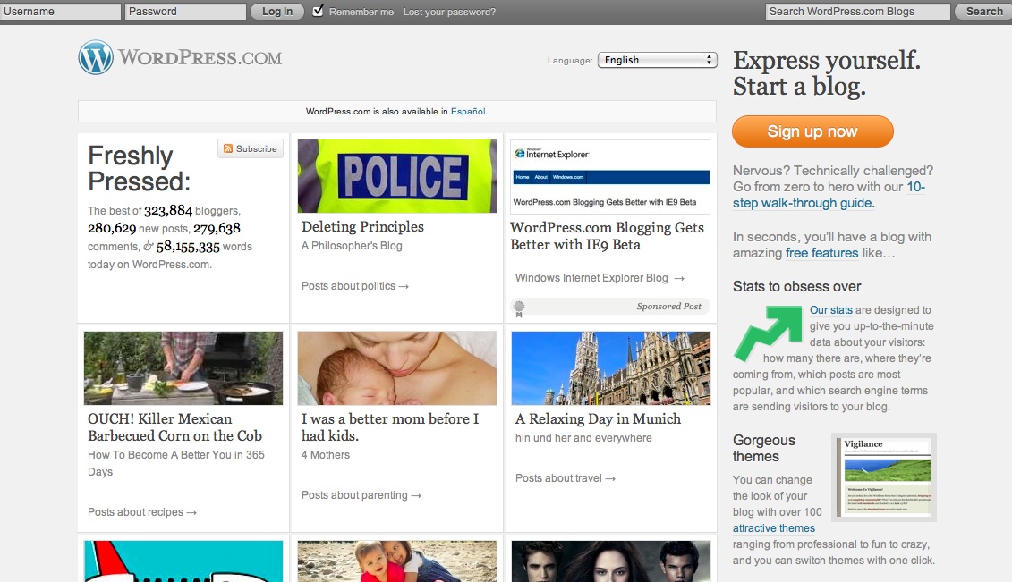Open the Our stats link

(x=831, y=310)
